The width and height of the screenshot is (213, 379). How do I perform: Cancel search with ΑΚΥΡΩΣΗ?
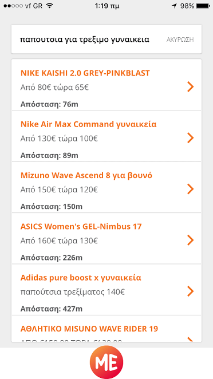point(180,40)
